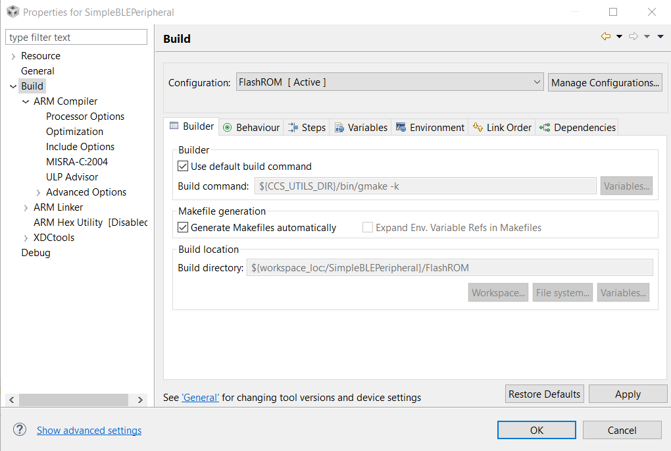The width and height of the screenshot is (671, 451).
Task: Click Variables button under Build directory
Action: (623, 292)
